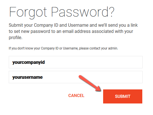The width and height of the screenshot is (153, 115).
Task: Select the word 'Forgot' in the title
Action: point(28,12)
